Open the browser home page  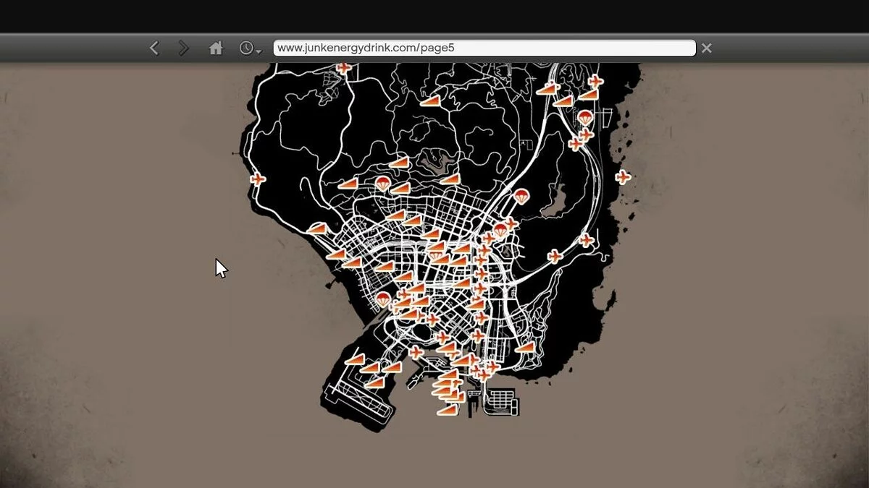coord(216,48)
